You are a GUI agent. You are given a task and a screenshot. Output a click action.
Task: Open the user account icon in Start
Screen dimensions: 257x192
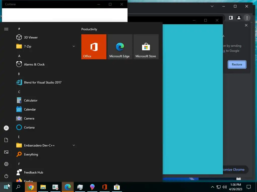6,128
